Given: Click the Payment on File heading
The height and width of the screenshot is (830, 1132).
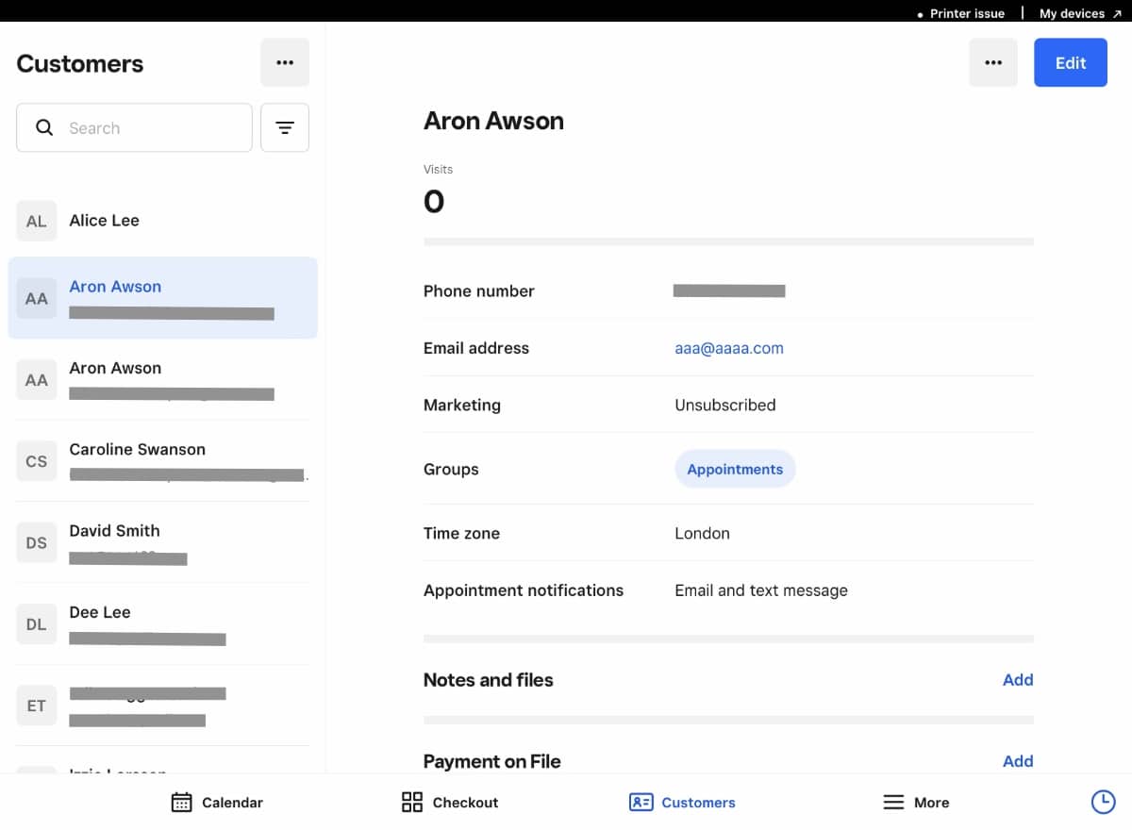Looking at the screenshot, I should 492,761.
